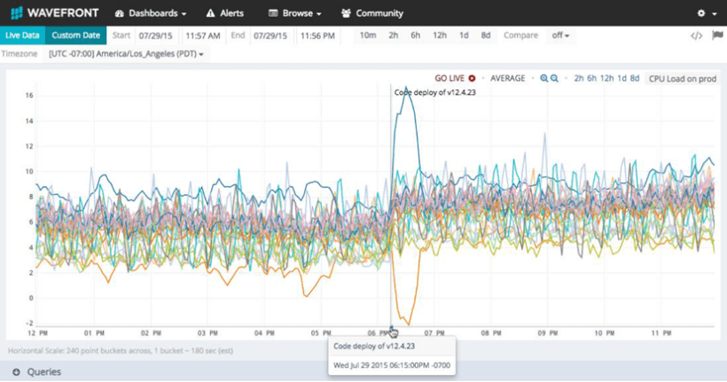Viewport: 727px width, 382px height.
Task: Go to the Alerts page
Action: point(224,13)
